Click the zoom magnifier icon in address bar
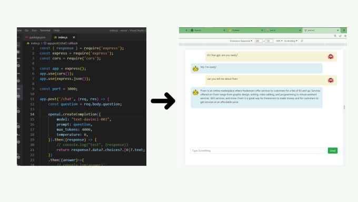 pyautogui.click(x=335, y=36)
